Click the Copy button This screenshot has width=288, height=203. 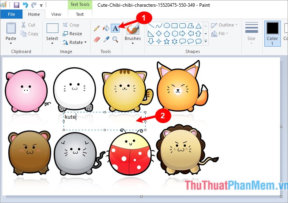[29, 34]
